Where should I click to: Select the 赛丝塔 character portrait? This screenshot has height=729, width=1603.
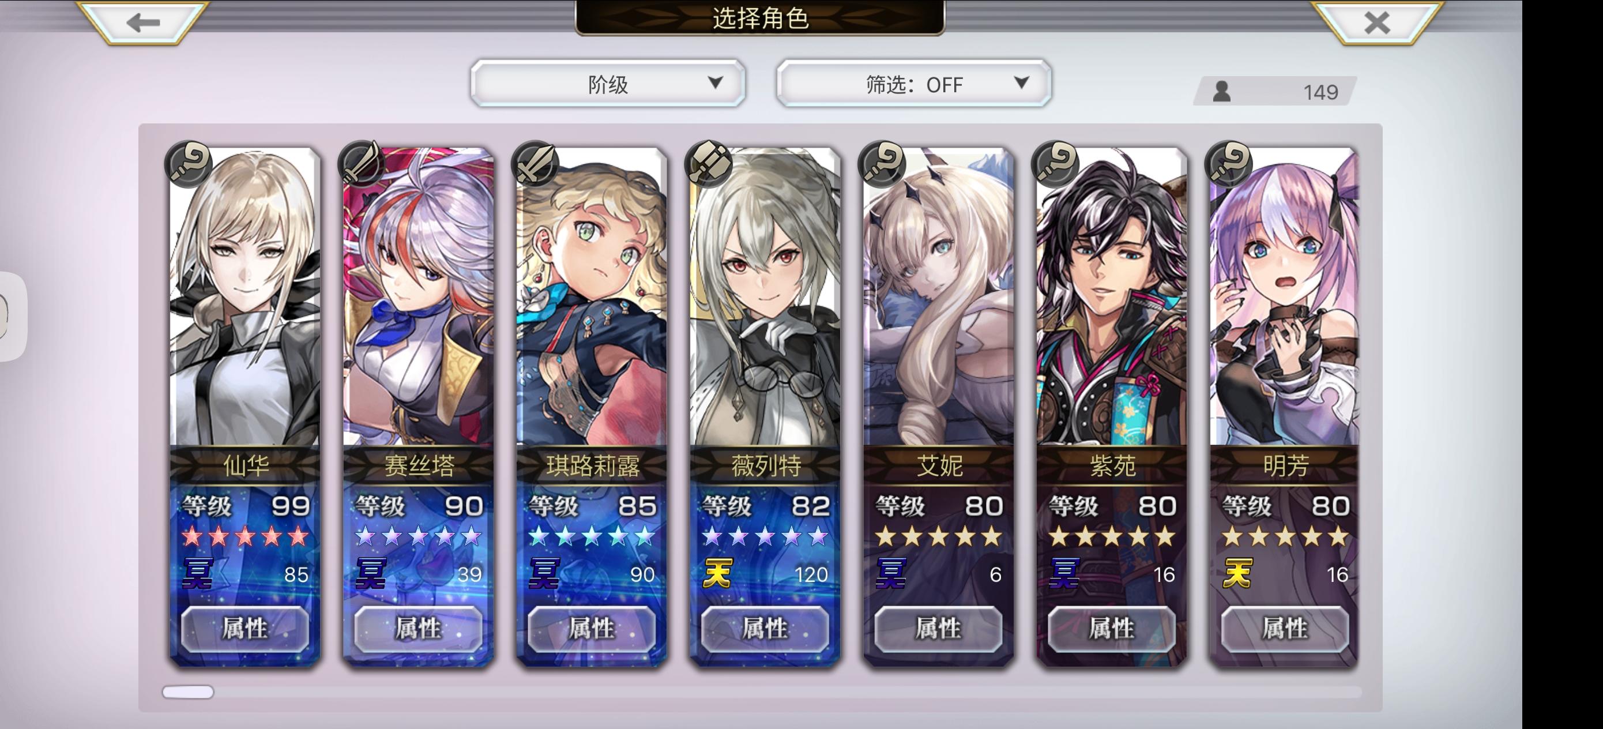pos(418,296)
